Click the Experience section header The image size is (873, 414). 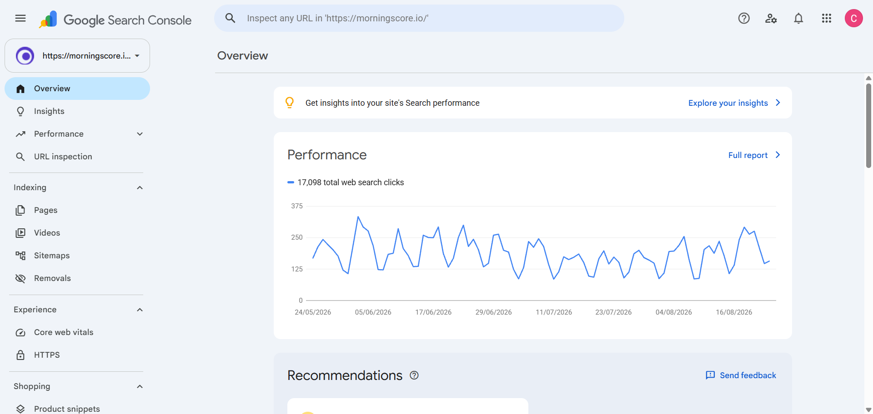click(x=35, y=310)
